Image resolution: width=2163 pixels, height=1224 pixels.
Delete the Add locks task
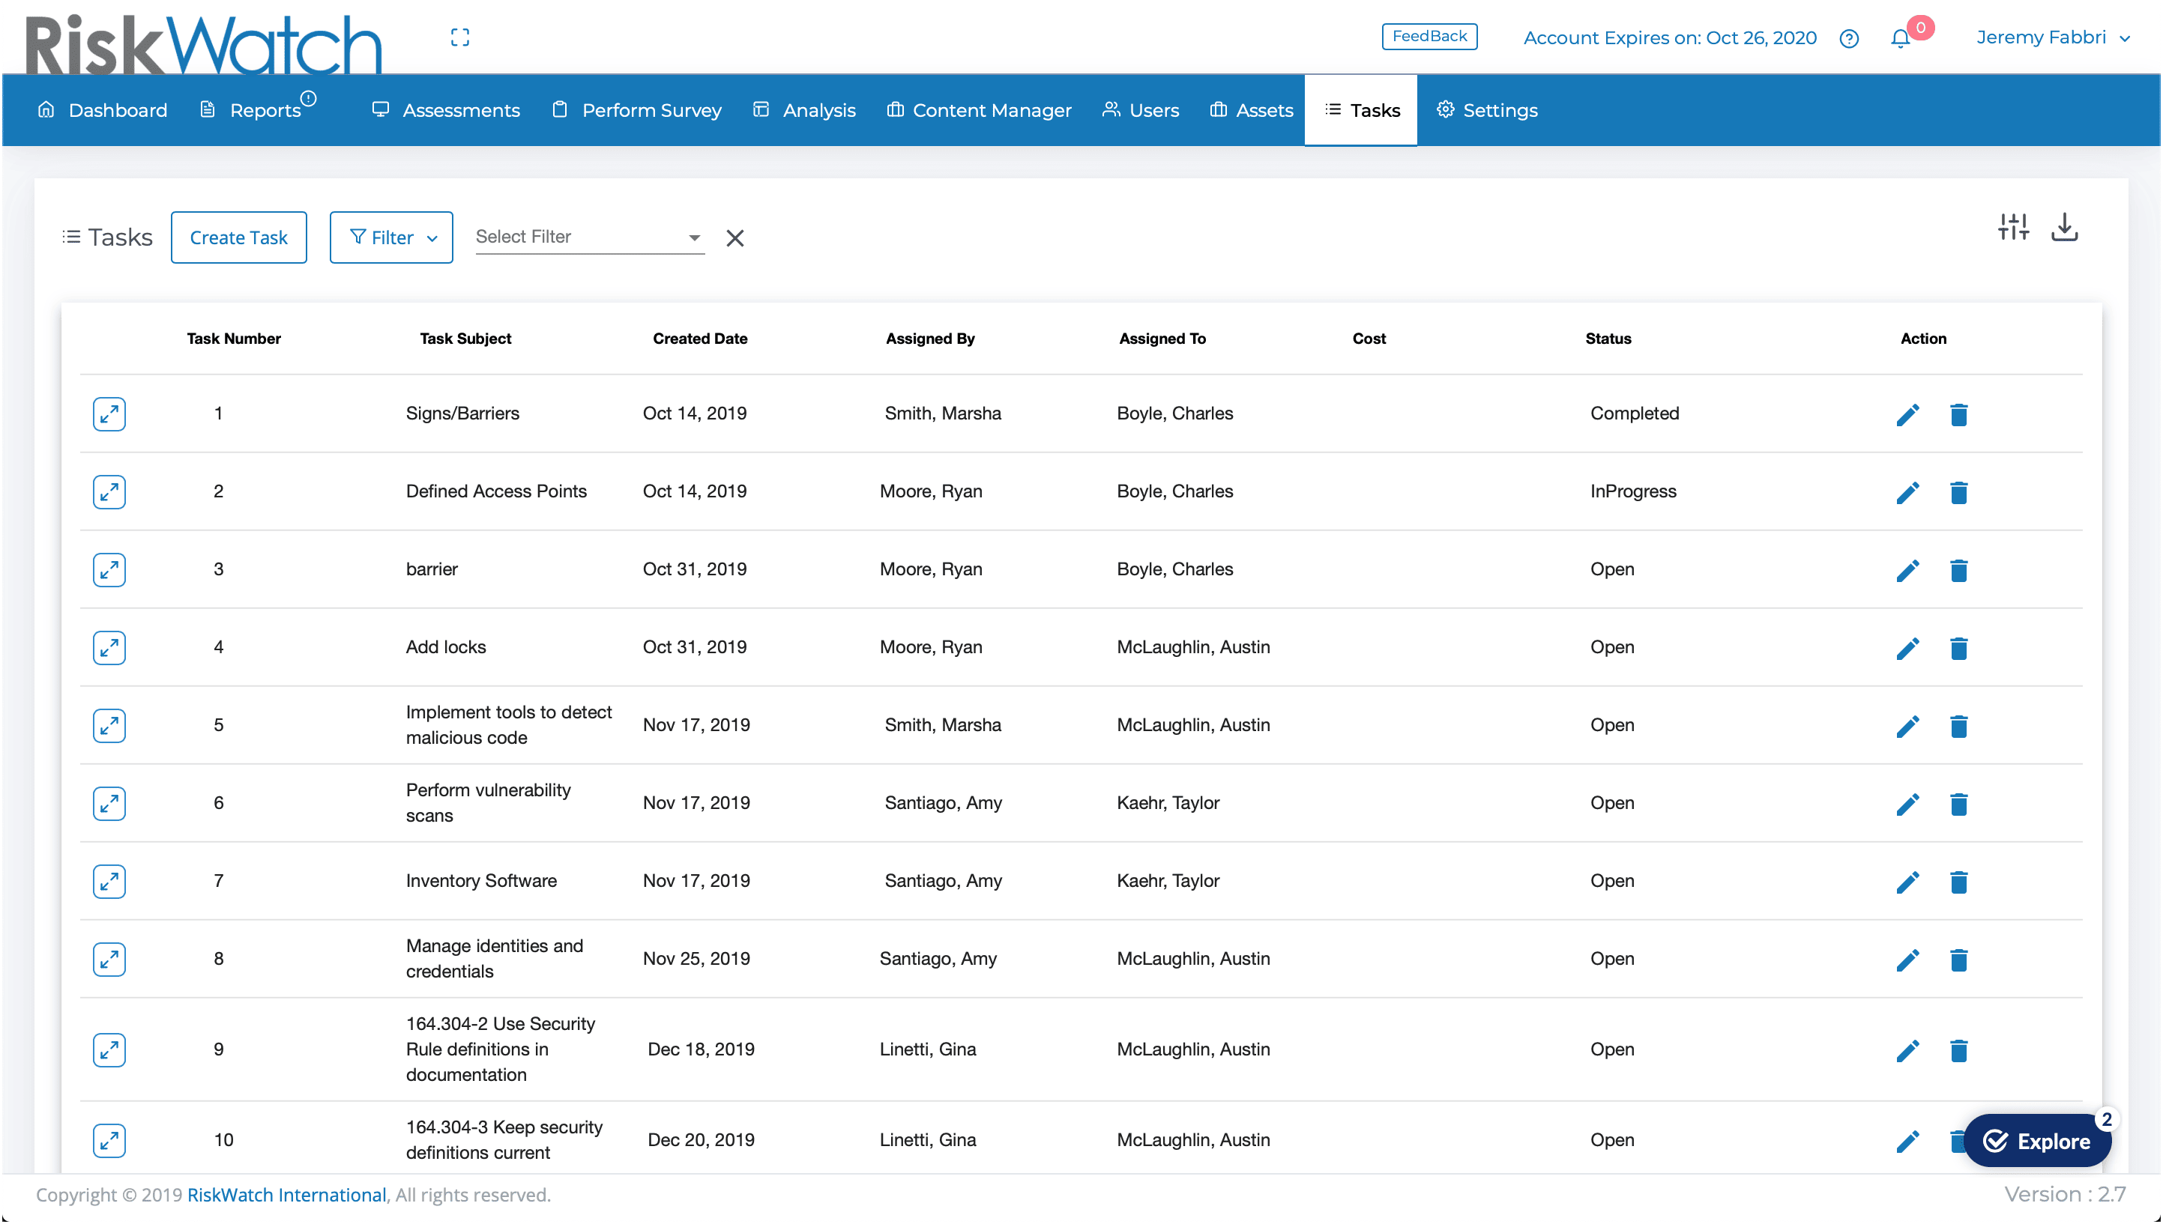1958,649
